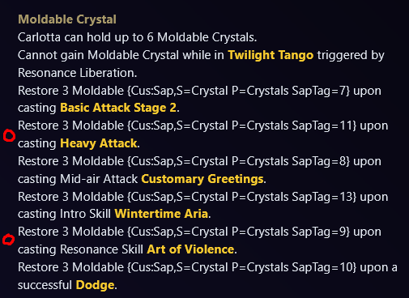
Task: Click the 'casting Mid-air Attack' text
Action: (x=78, y=179)
